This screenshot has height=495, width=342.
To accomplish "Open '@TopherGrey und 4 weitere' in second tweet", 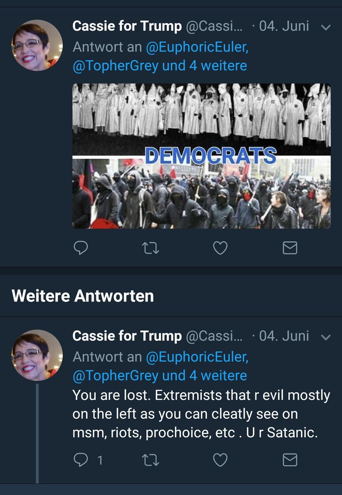I will click(x=160, y=376).
